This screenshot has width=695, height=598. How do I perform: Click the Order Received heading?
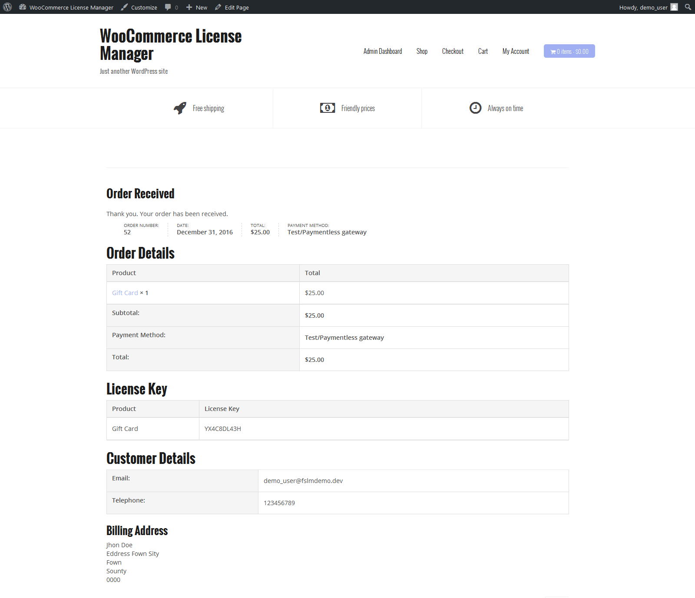tap(140, 194)
